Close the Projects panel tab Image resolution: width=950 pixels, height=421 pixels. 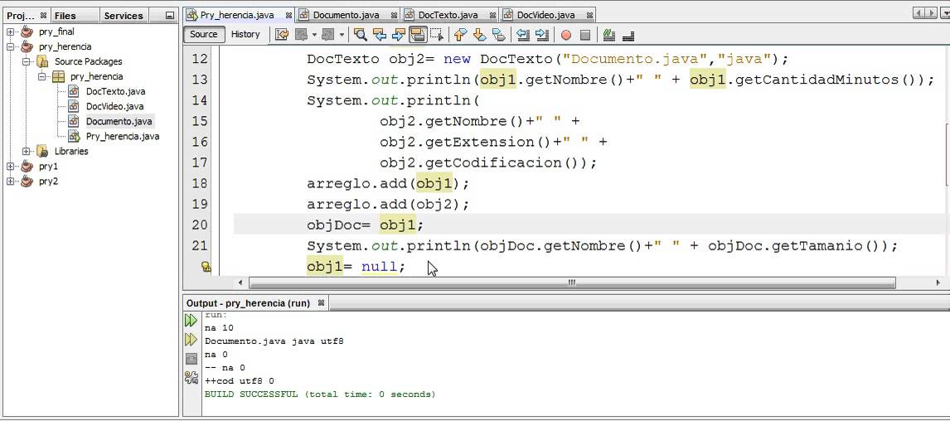click(44, 16)
